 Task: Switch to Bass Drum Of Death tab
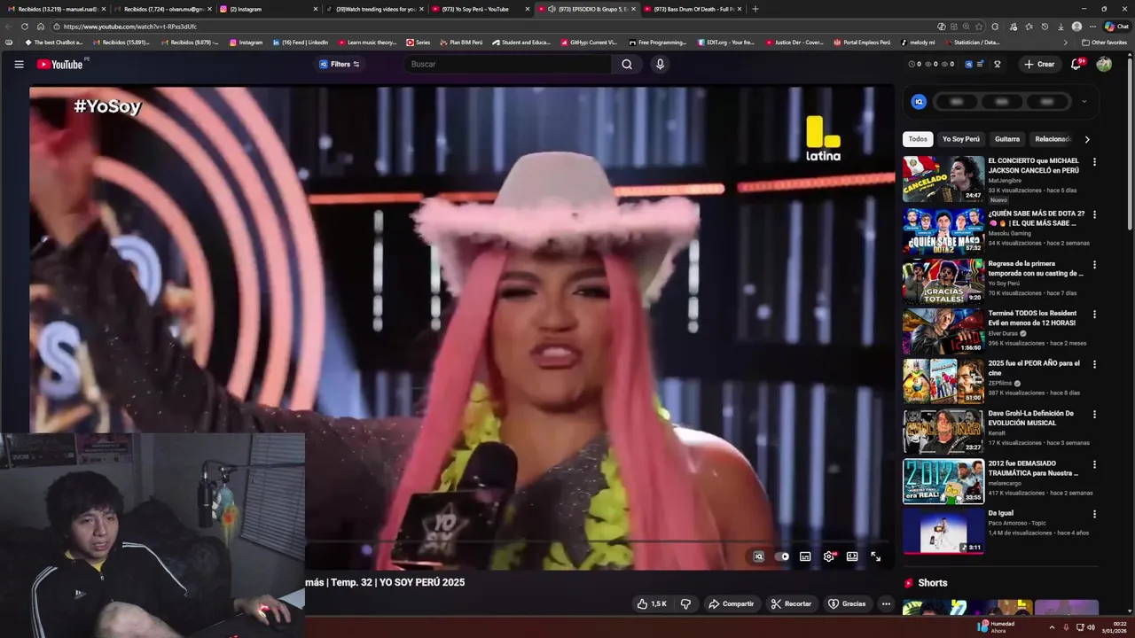tap(693, 9)
